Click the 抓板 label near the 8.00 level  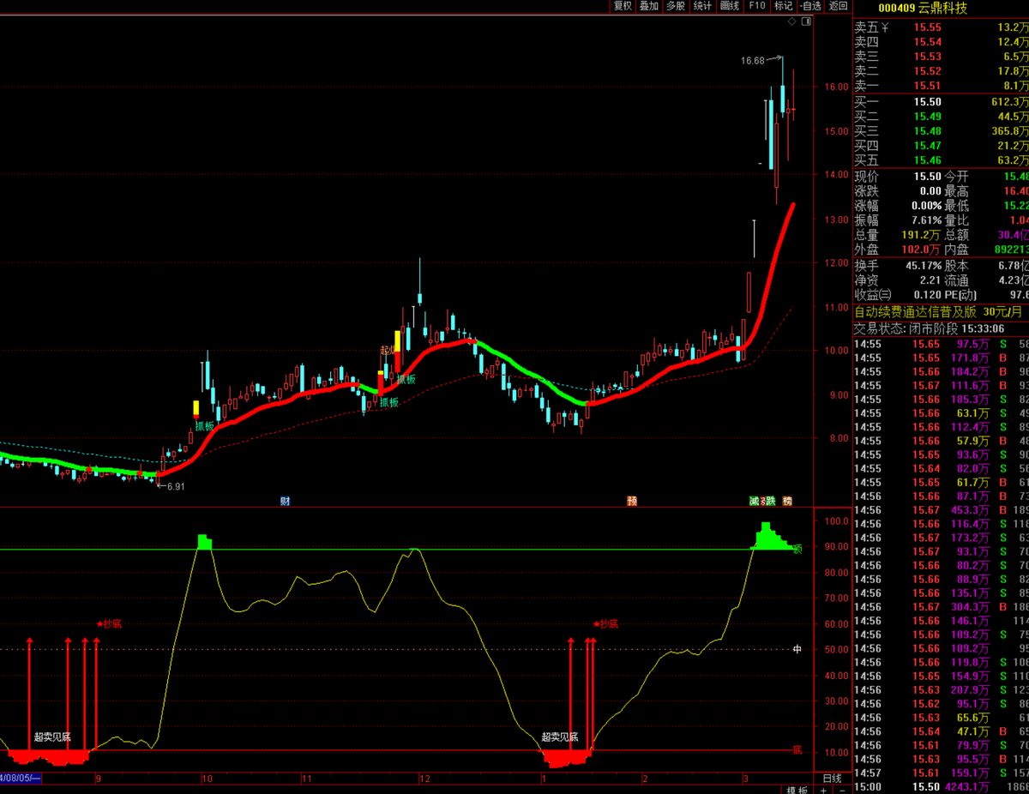click(204, 426)
